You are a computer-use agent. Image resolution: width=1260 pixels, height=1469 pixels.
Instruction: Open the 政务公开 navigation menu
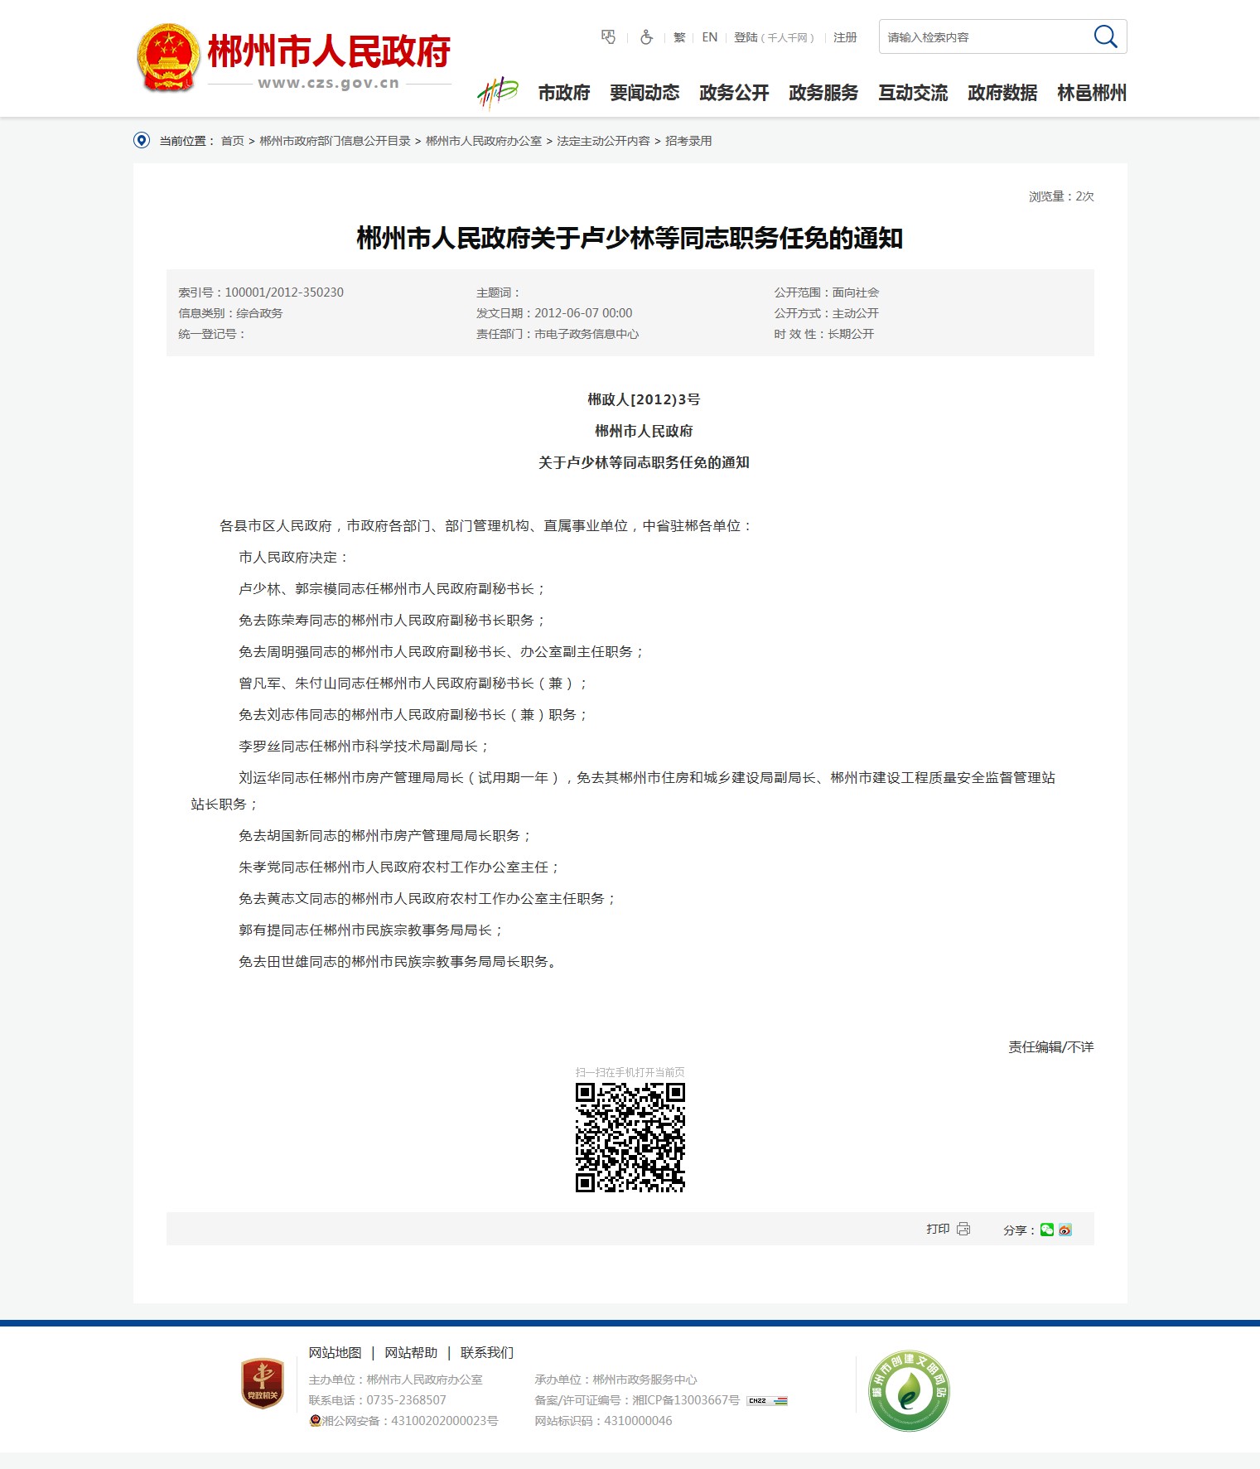[734, 93]
